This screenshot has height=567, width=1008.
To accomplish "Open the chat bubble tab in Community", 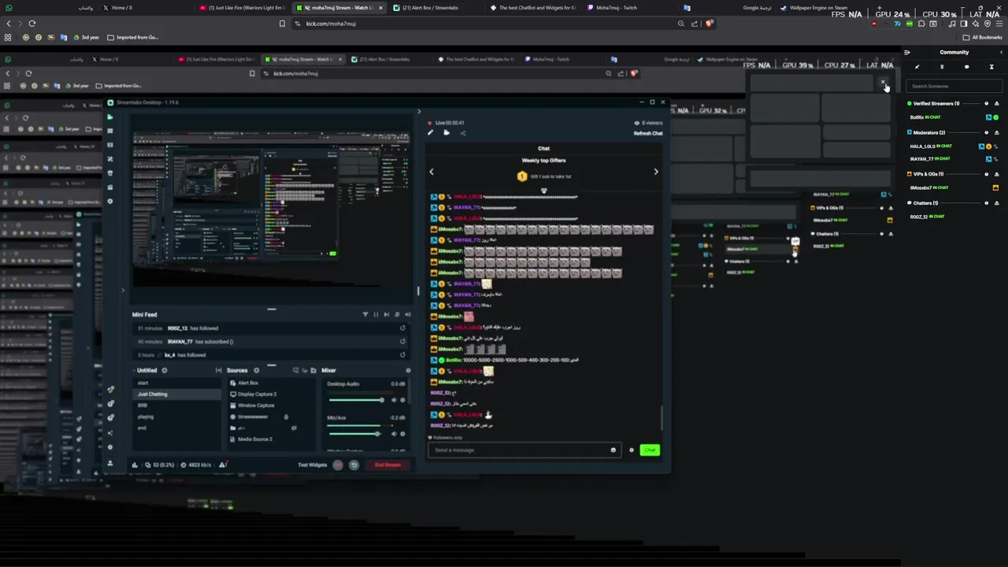I will [x=966, y=67].
